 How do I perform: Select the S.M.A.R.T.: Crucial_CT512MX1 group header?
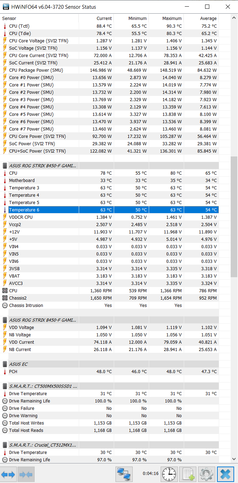pyautogui.click(x=110, y=445)
